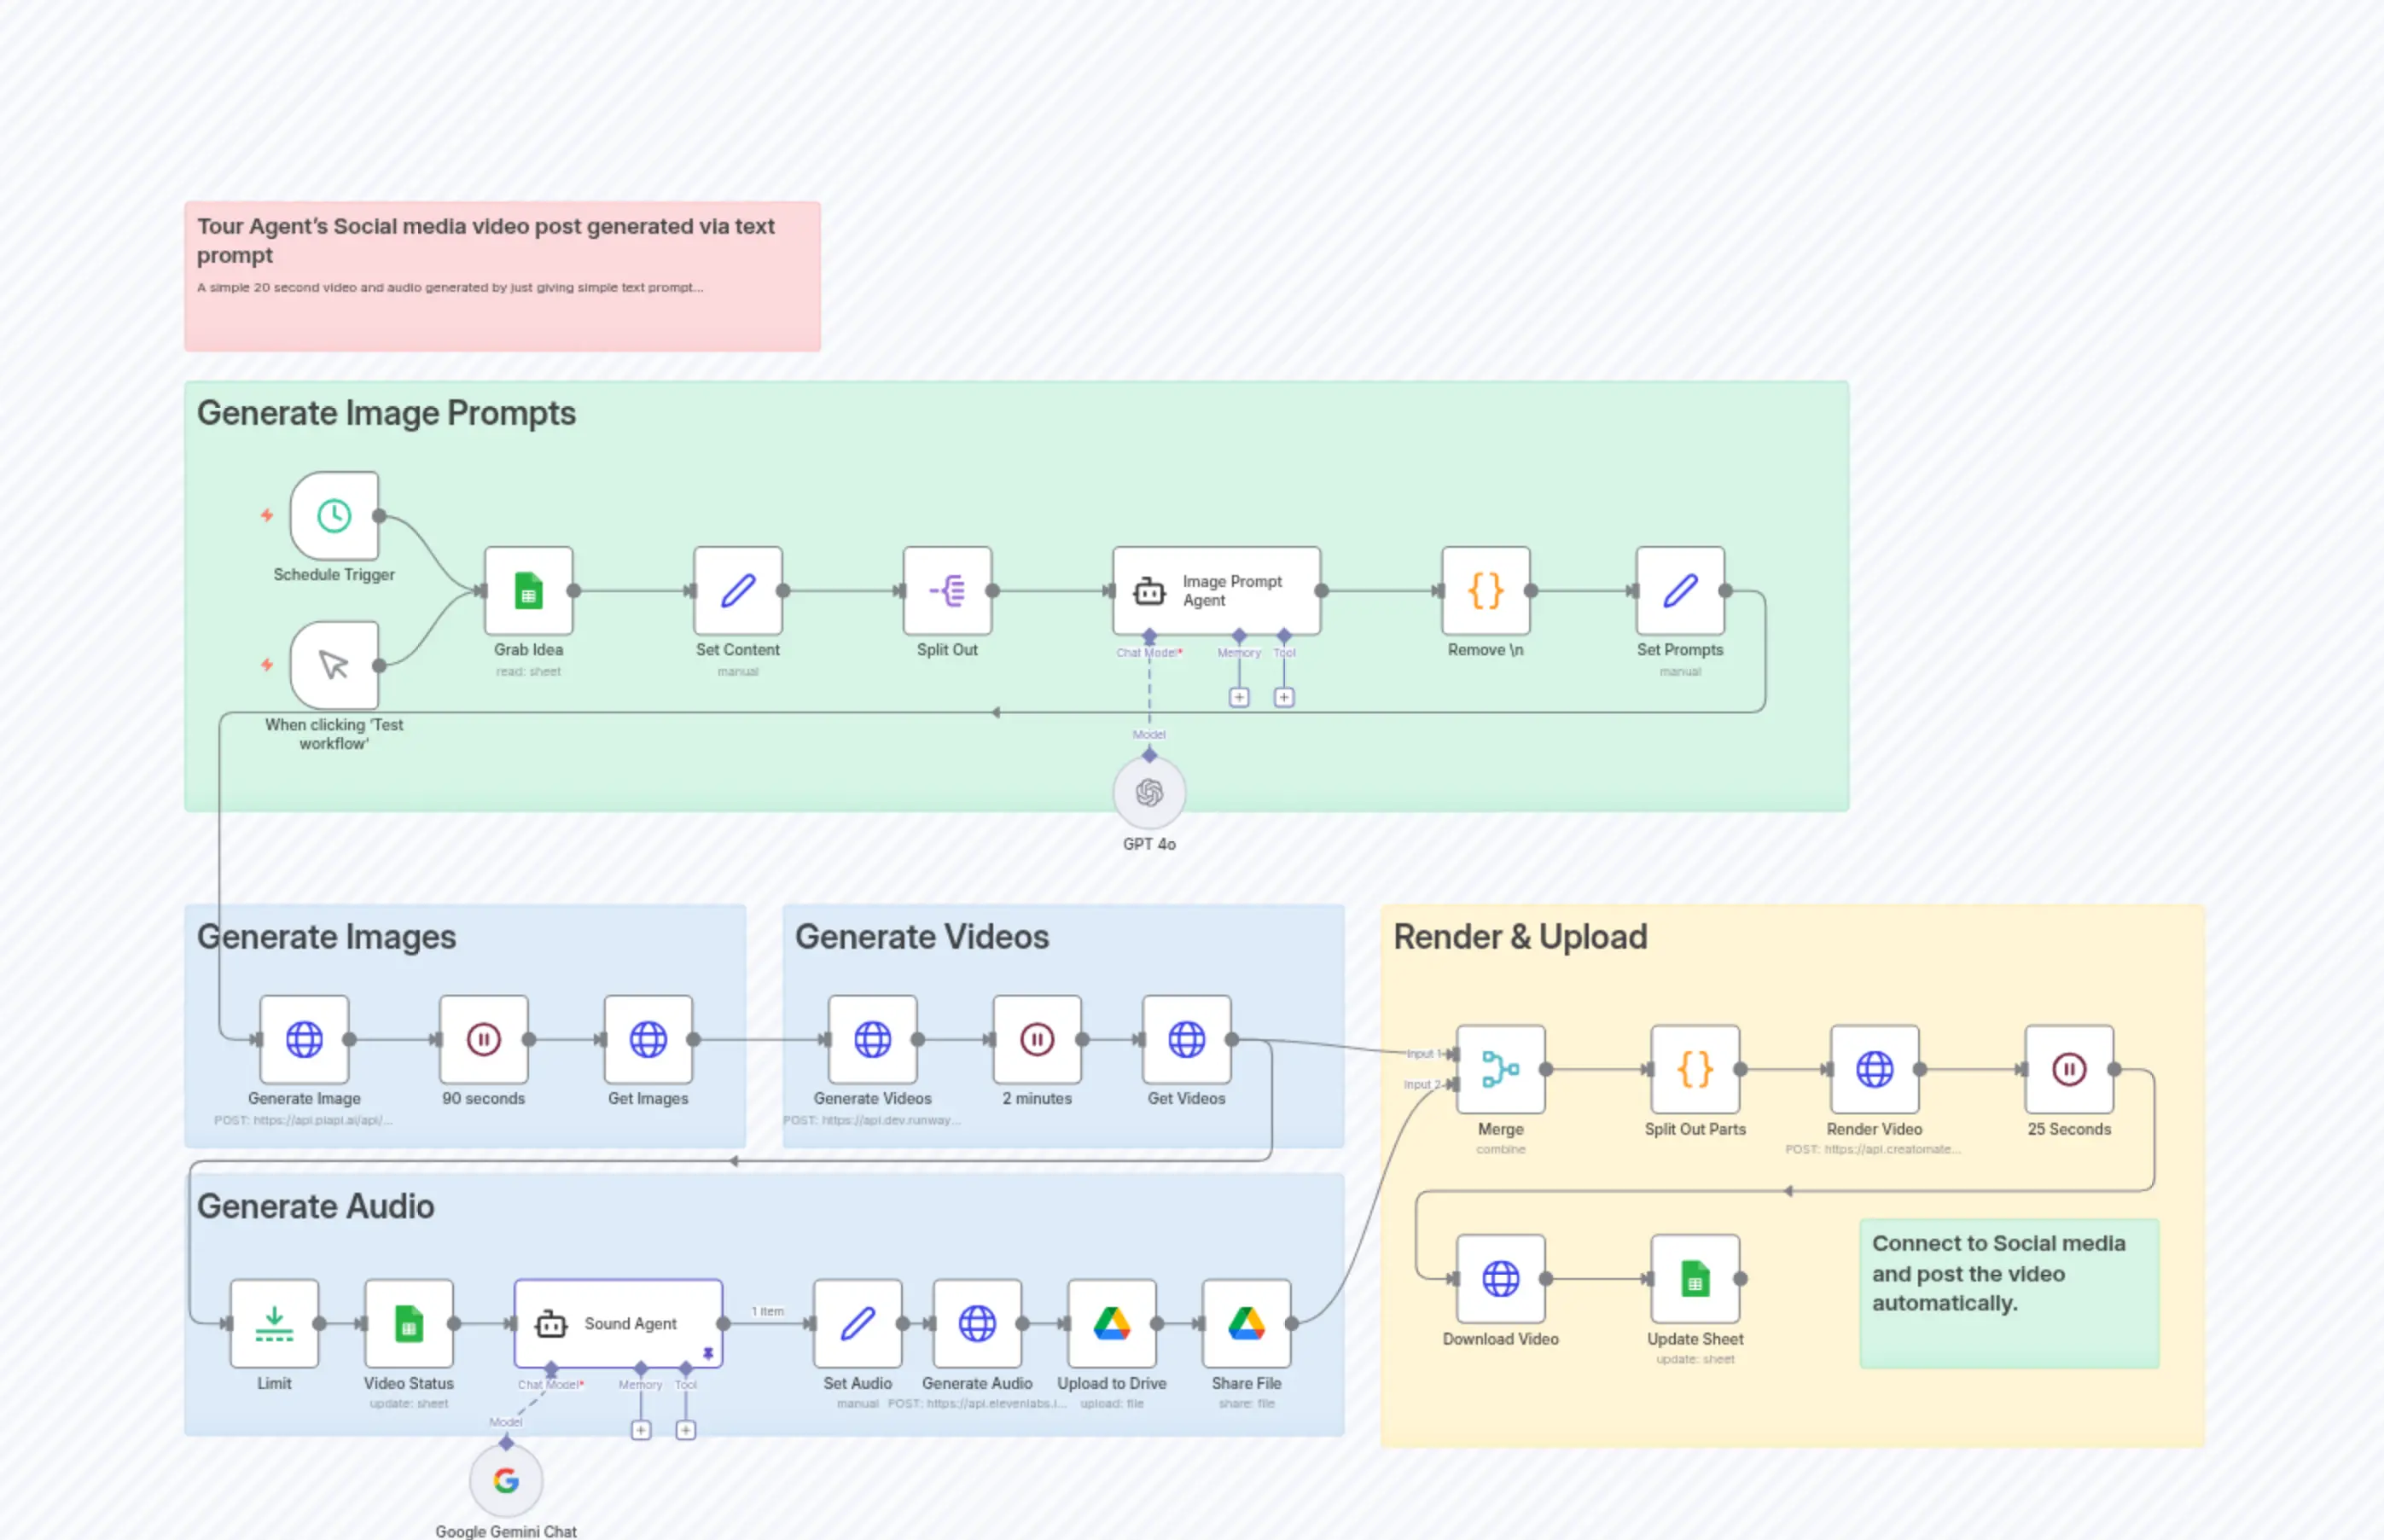This screenshot has width=2384, height=1540.
Task: Select the GPT 4o model node
Action: (1149, 793)
